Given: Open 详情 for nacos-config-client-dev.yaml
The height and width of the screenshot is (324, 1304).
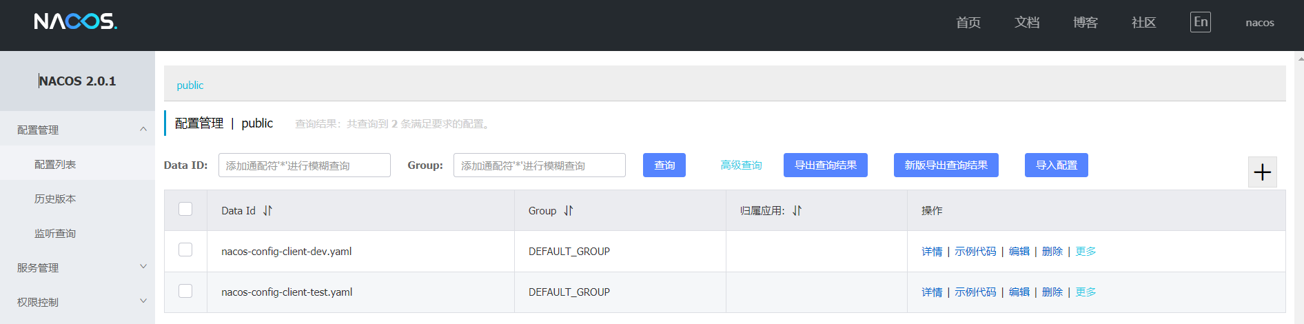Looking at the screenshot, I should tap(932, 252).
